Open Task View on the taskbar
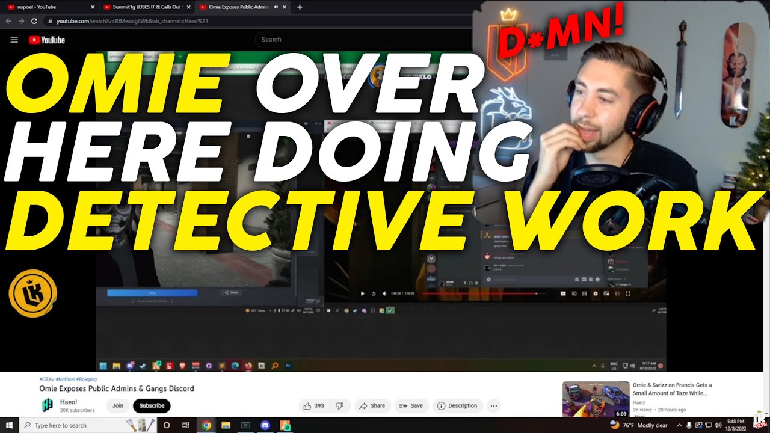This screenshot has height=433, width=770. pyautogui.click(x=186, y=425)
